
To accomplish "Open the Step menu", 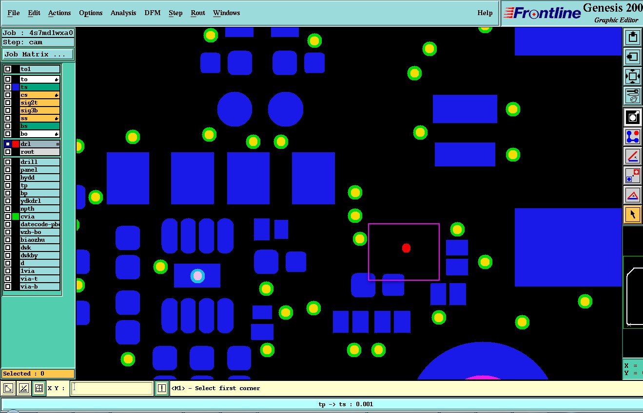I will point(175,13).
